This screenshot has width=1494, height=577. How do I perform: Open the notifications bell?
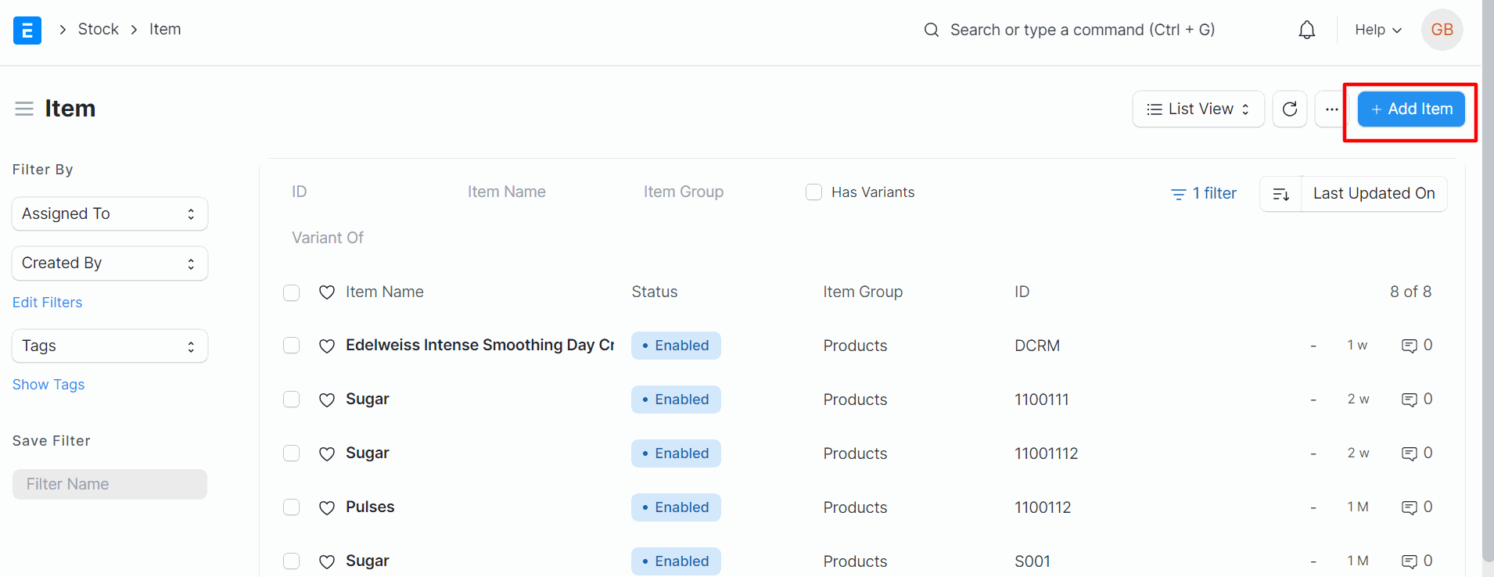[x=1306, y=30]
